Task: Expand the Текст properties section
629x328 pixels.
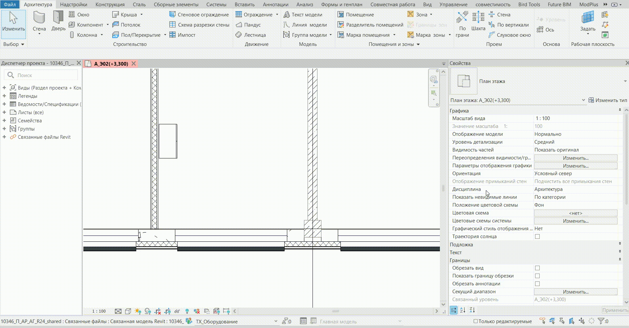Action: (x=620, y=252)
